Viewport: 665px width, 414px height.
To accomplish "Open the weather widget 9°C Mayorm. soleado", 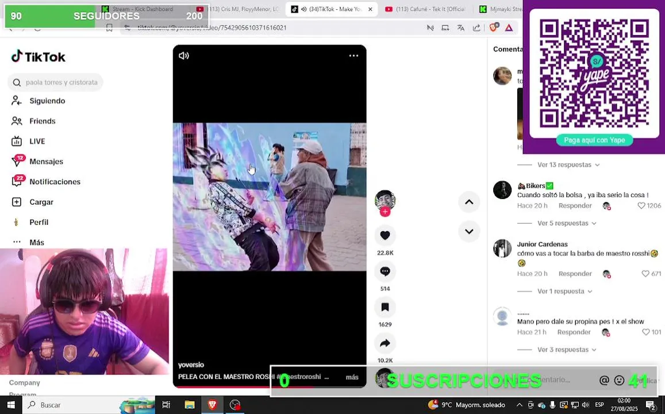I will point(467,405).
